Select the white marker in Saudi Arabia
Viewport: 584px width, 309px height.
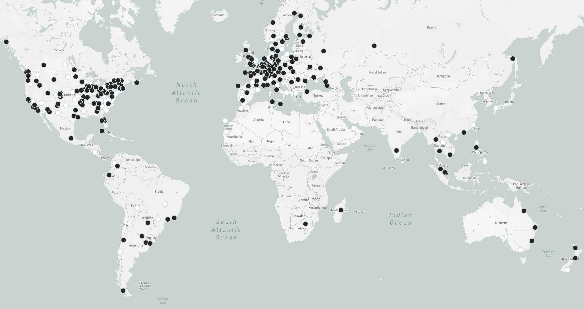pos(339,127)
